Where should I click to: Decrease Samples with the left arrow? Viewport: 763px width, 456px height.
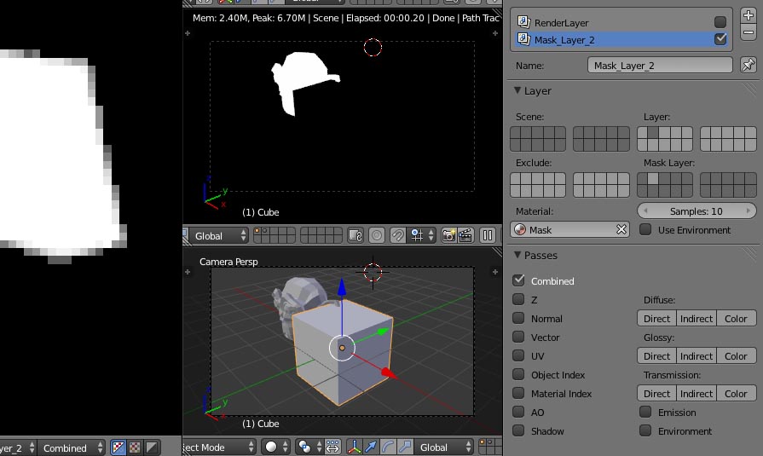[645, 211]
